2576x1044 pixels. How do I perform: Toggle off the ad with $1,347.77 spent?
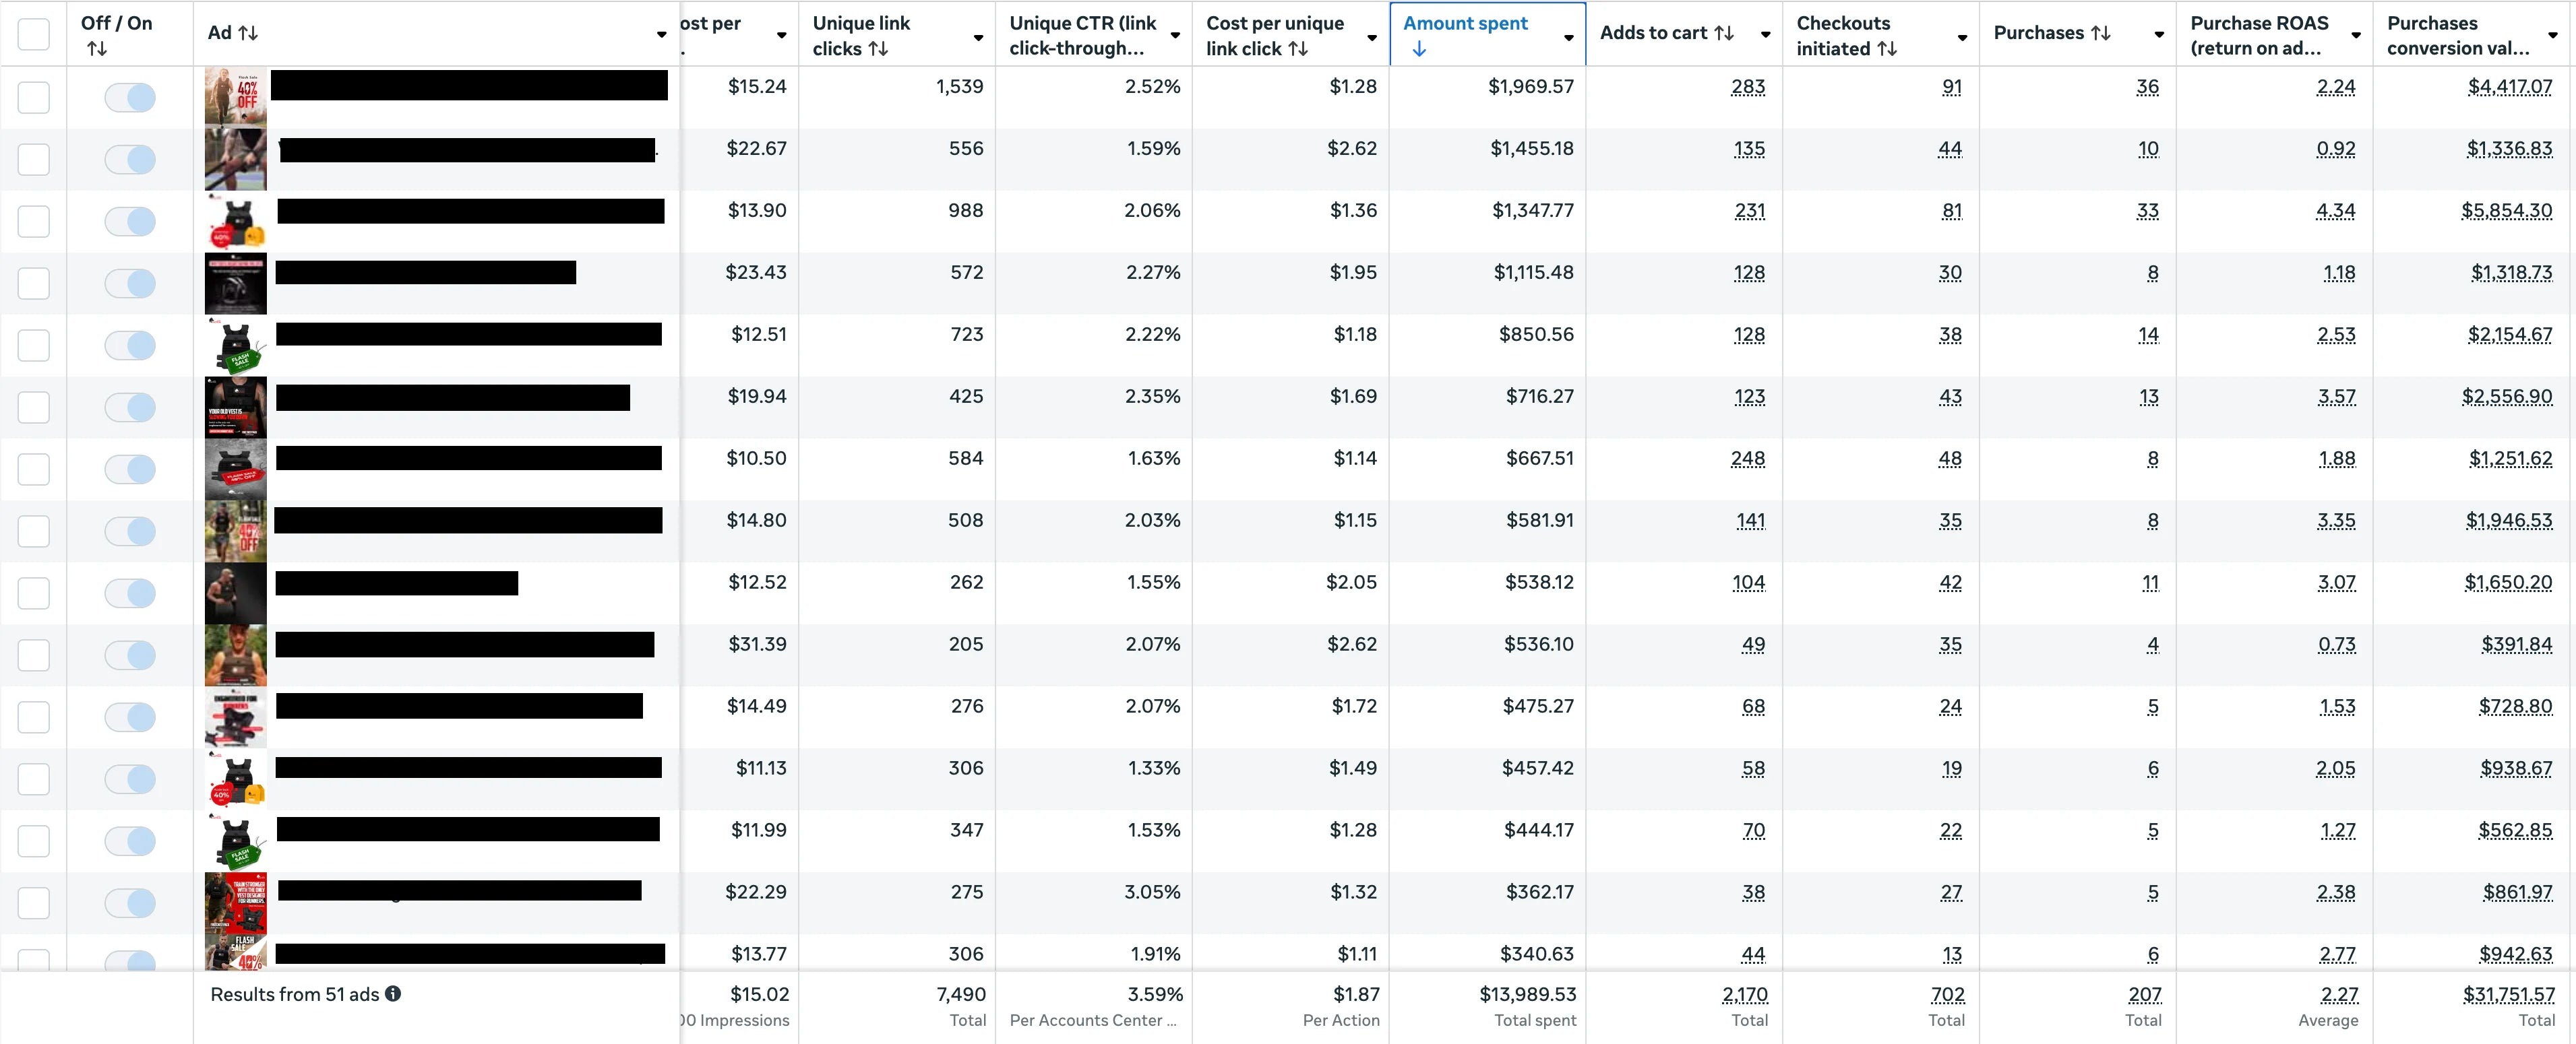130,221
